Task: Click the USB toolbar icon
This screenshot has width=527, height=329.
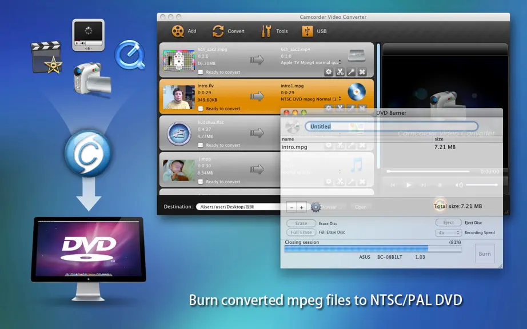Action: 307,31
